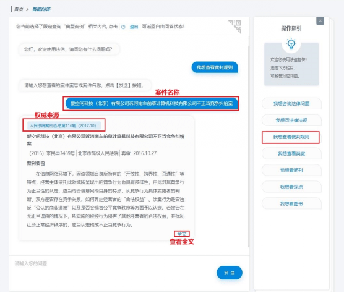Screen dimensions: 344x293
Task: Click the 人民法院案例选 source tag
Action: coord(64,125)
